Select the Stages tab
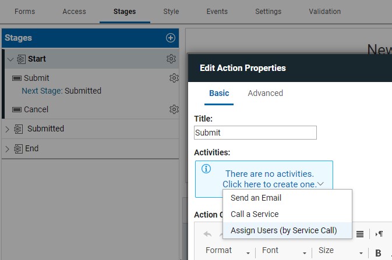 (x=125, y=12)
